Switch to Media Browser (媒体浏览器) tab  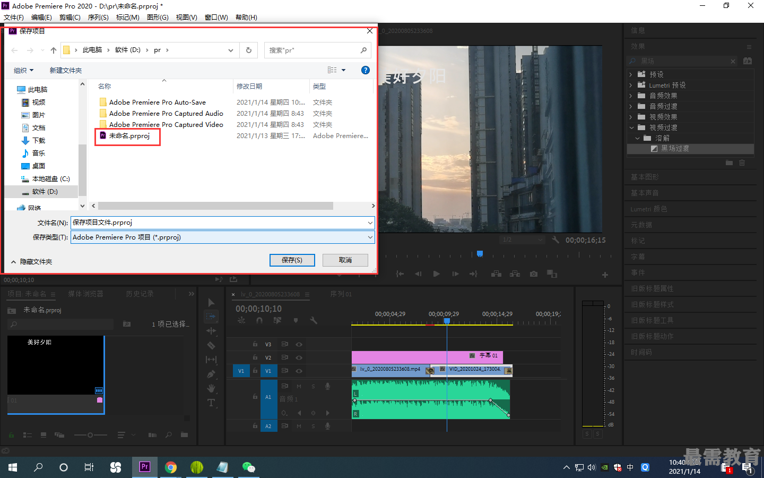click(85, 294)
